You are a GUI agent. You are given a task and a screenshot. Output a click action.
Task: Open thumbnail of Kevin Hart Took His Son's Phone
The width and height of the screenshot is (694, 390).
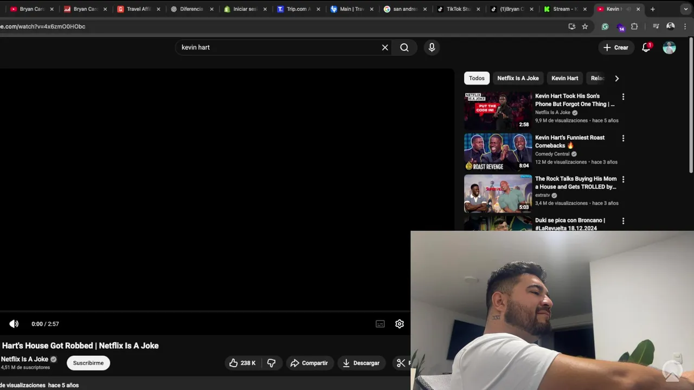click(x=498, y=111)
